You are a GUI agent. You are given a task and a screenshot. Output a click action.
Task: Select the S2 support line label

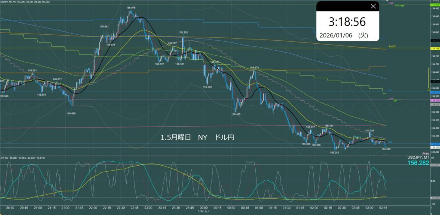coord(390,142)
